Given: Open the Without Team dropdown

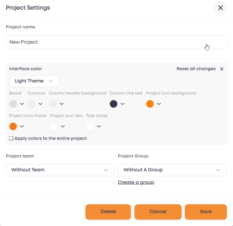Looking at the screenshot, I should coord(60,170).
